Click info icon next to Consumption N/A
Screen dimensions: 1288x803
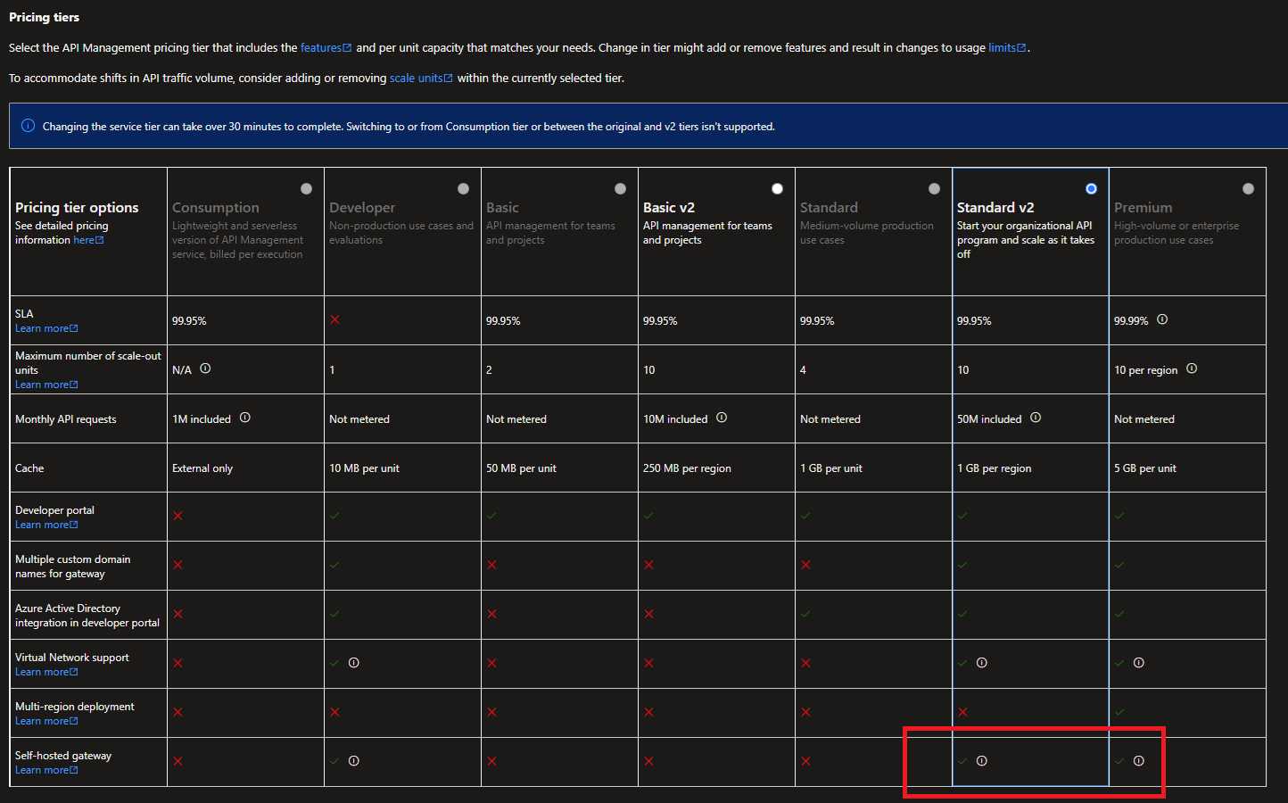click(205, 368)
